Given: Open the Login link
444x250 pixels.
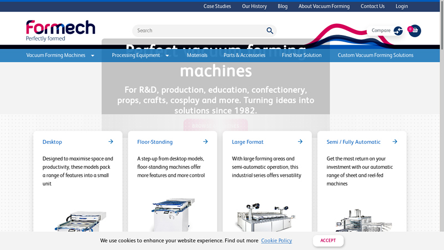Looking at the screenshot, I should click(x=401, y=6).
